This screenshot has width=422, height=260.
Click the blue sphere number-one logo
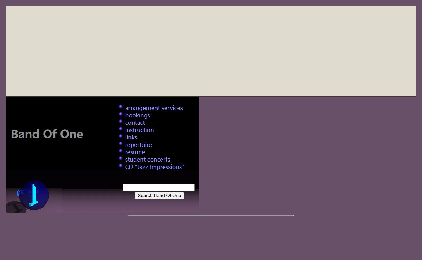[34, 195]
